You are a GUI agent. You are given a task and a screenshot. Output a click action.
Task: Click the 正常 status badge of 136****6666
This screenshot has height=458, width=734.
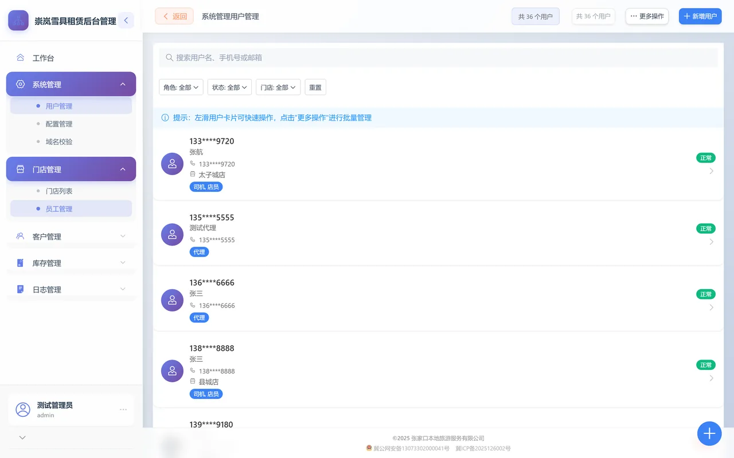pyautogui.click(x=706, y=294)
